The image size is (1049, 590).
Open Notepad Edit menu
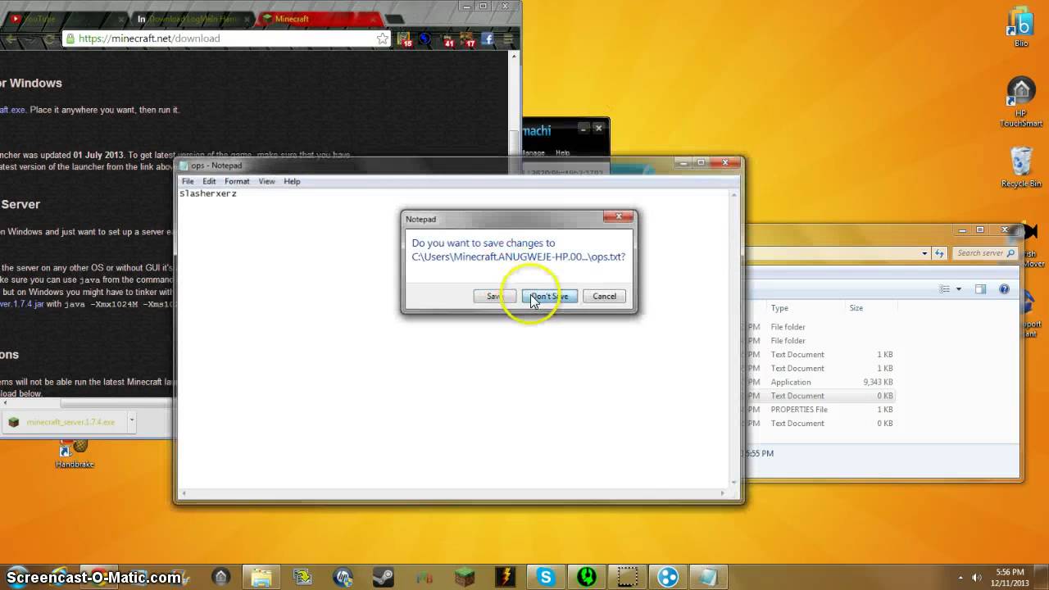(209, 181)
